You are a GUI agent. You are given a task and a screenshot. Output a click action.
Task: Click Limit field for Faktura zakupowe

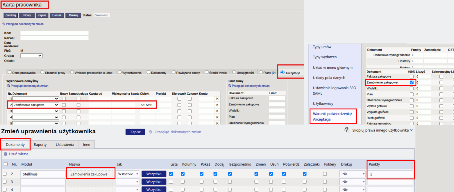click(x=277, y=98)
